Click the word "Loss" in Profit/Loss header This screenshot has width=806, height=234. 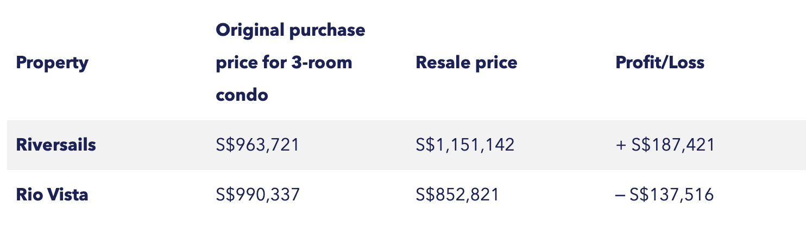point(687,63)
